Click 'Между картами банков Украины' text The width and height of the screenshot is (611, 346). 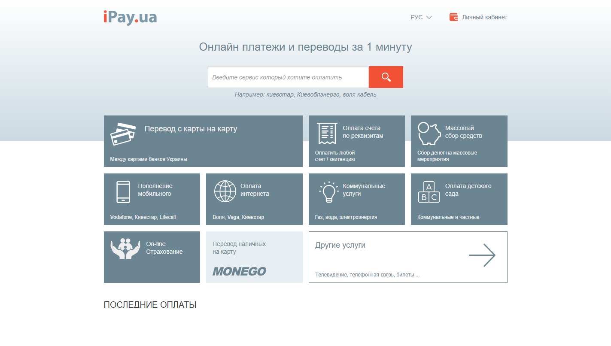pyautogui.click(x=149, y=159)
